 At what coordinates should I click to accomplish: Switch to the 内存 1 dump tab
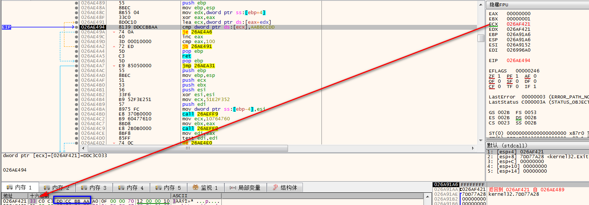20,188
